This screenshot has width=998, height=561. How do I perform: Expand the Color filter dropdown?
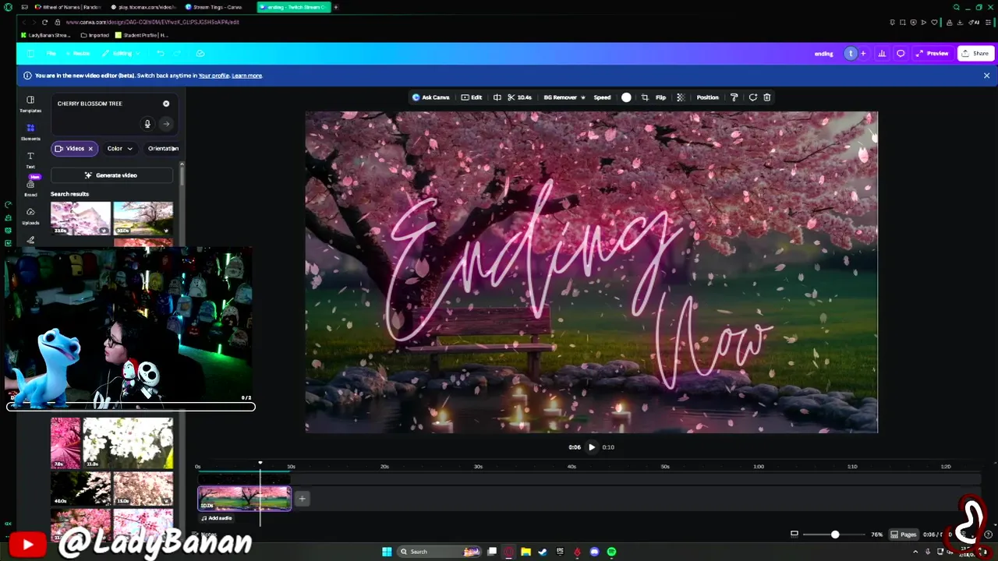119,148
